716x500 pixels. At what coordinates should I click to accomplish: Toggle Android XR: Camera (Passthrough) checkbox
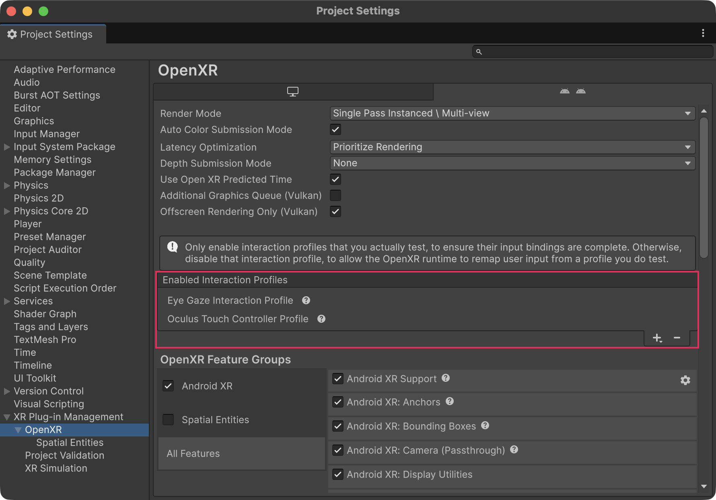tap(338, 450)
